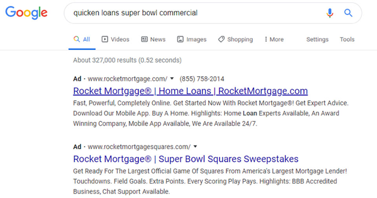Expand the More three-dot menu
377x198 pixels.
click(x=274, y=39)
